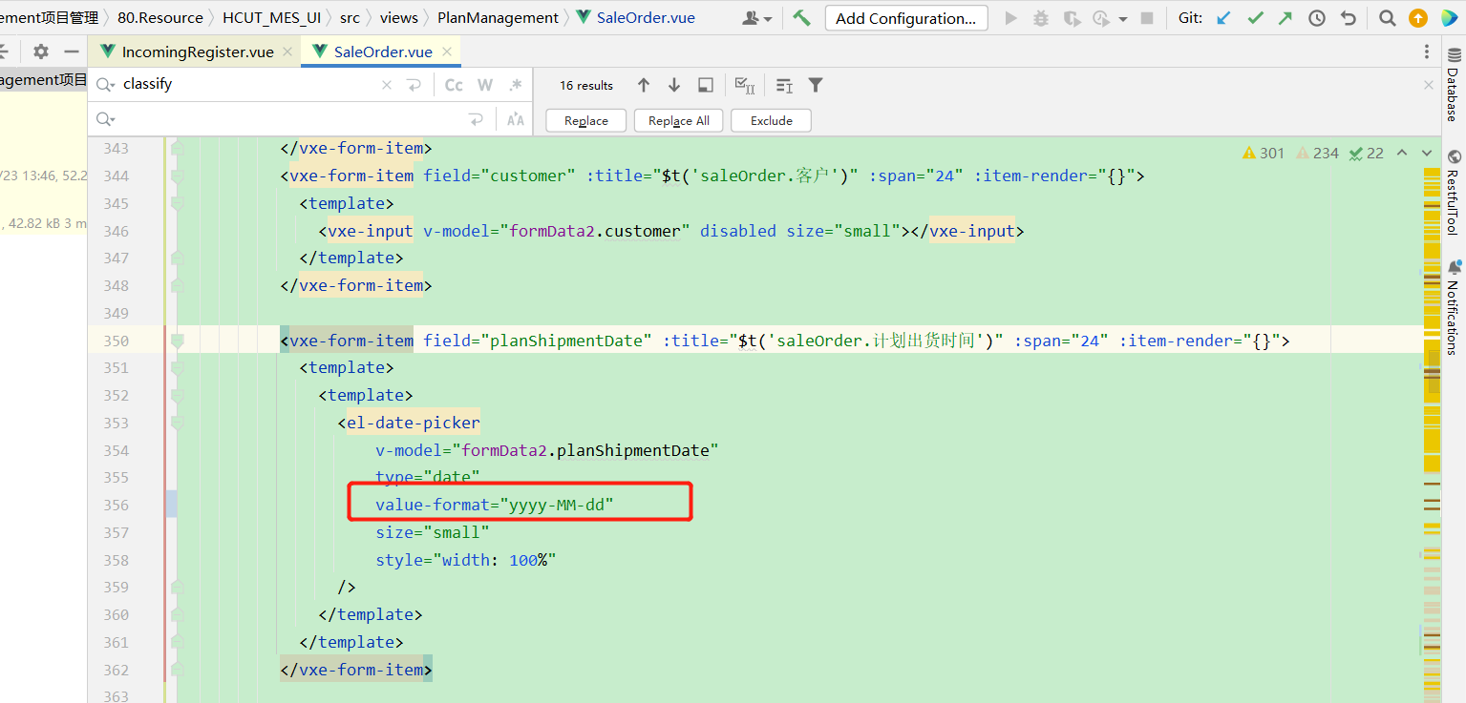
Task: Toggle Preserve Case (AA) option
Action: pyautogui.click(x=516, y=119)
